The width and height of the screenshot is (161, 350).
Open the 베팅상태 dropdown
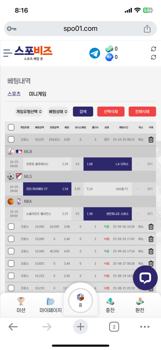(x=58, y=111)
